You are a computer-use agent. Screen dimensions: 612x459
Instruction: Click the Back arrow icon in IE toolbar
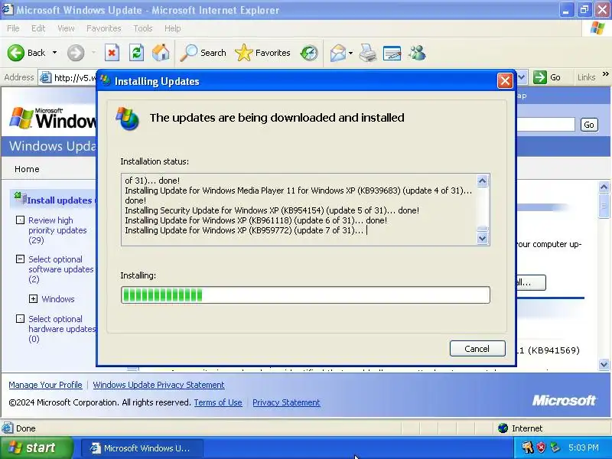(x=15, y=53)
